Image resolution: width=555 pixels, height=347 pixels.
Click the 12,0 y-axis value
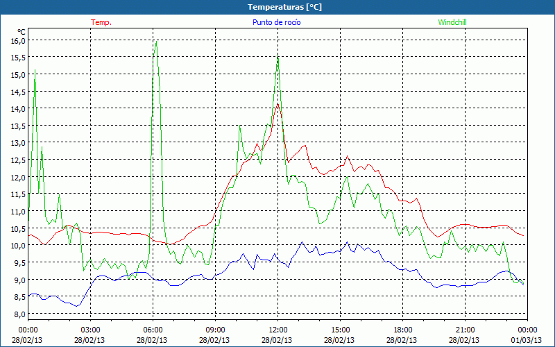(19, 177)
